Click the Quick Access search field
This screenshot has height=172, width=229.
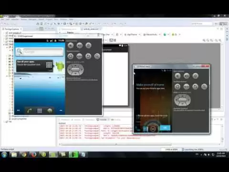201,24
